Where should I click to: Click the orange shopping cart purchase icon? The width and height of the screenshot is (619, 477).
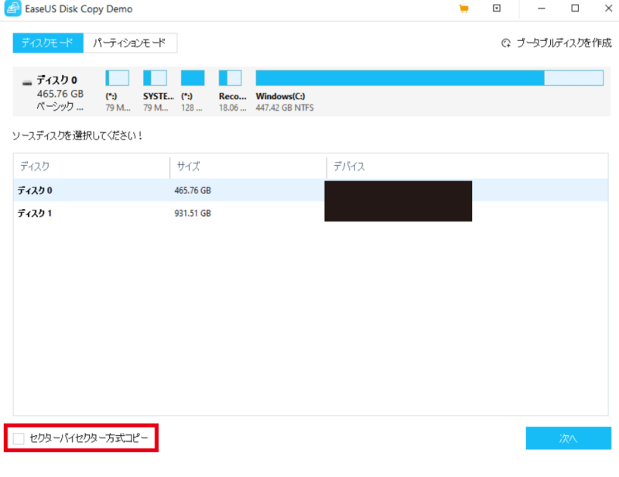pos(465,9)
